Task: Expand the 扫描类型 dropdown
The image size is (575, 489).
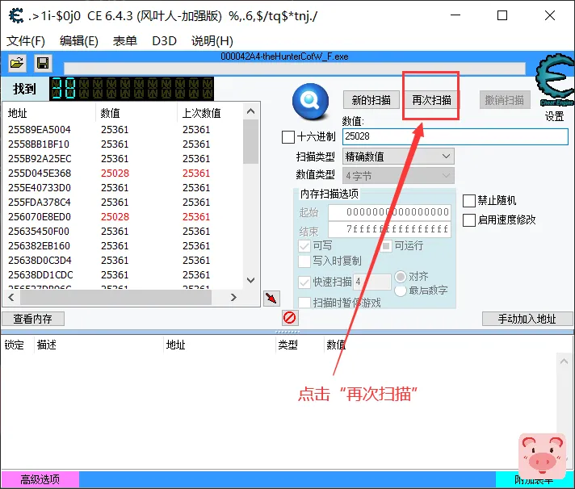Action: pyautogui.click(x=398, y=157)
